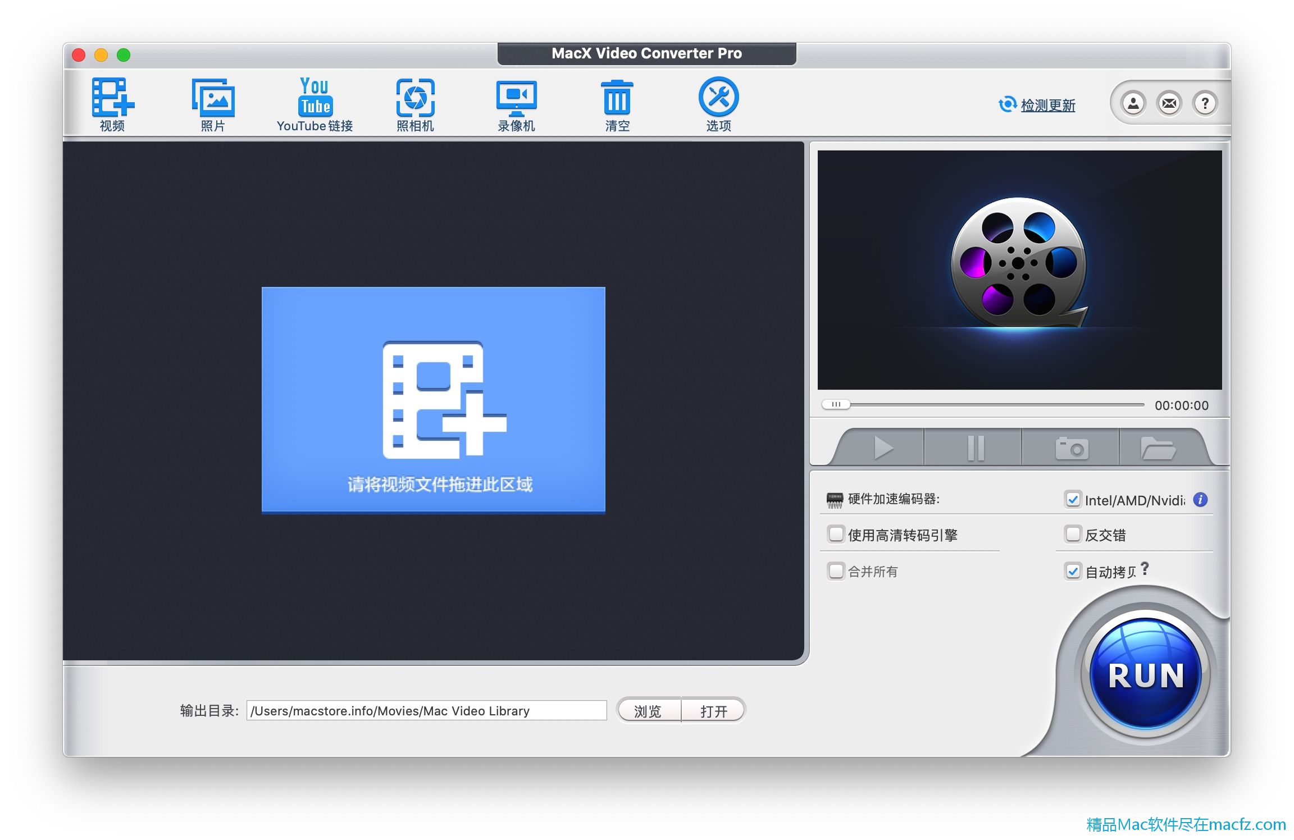The height and width of the screenshot is (840, 1294).
Task: Click the 请将视频文件拖进此区域 text
Action: pos(440,484)
